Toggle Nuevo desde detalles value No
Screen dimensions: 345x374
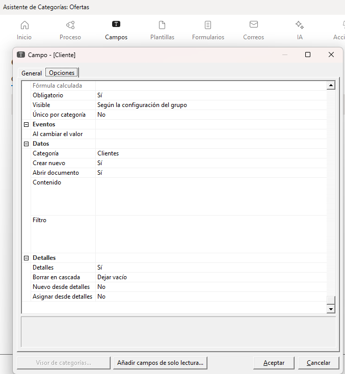click(x=101, y=287)
